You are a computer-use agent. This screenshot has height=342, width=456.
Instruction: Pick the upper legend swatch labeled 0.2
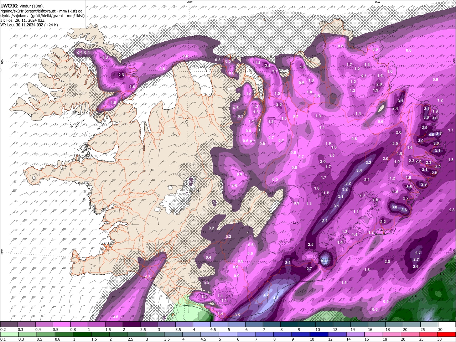(9, 324)
